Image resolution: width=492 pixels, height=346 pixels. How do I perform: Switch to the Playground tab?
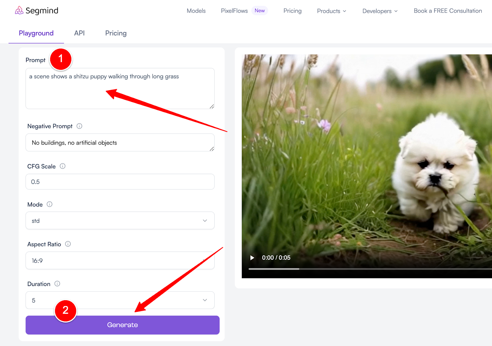[x=36, y=33]
